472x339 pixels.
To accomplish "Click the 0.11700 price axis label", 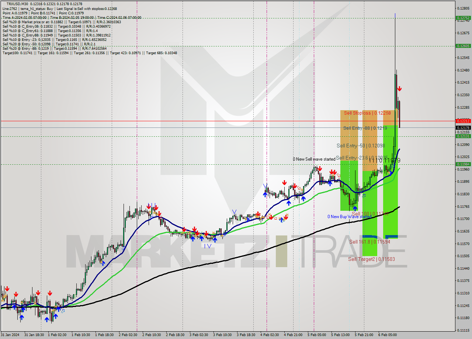I will tap(463, 219).
